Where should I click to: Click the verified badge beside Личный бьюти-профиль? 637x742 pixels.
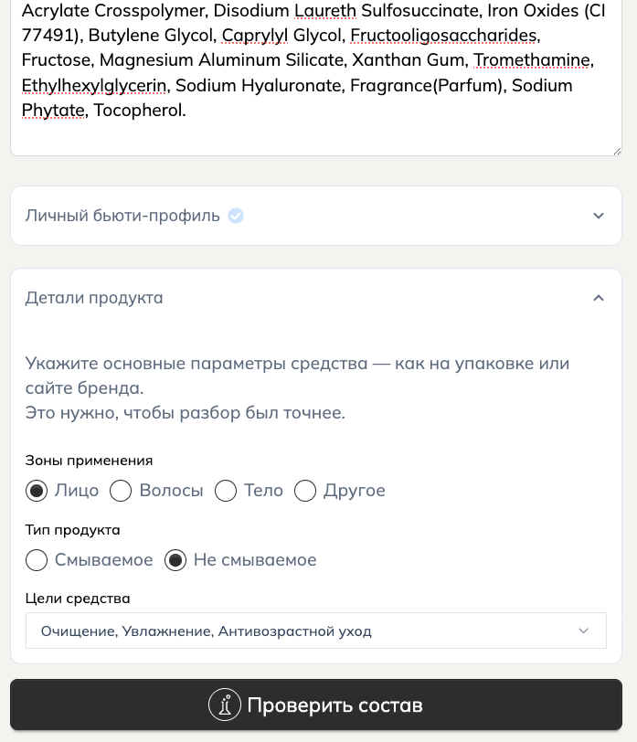coord(236,216)
